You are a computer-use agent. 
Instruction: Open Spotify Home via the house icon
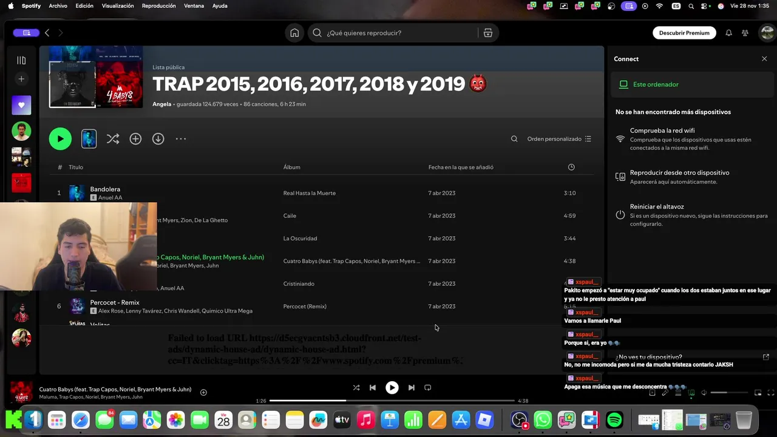[x=294, y=33]
